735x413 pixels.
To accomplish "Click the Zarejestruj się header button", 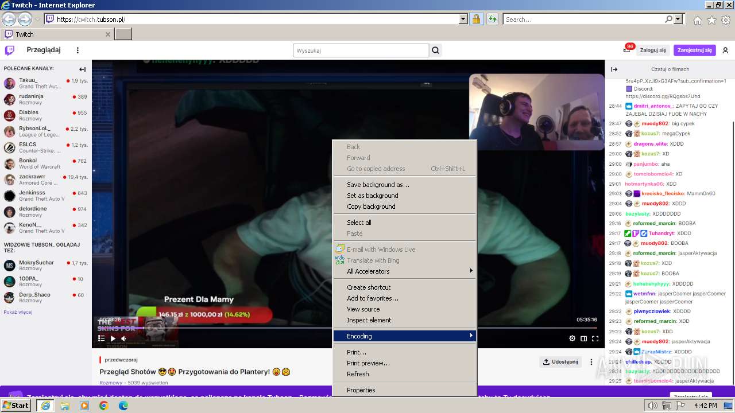I will pos(695,50).
